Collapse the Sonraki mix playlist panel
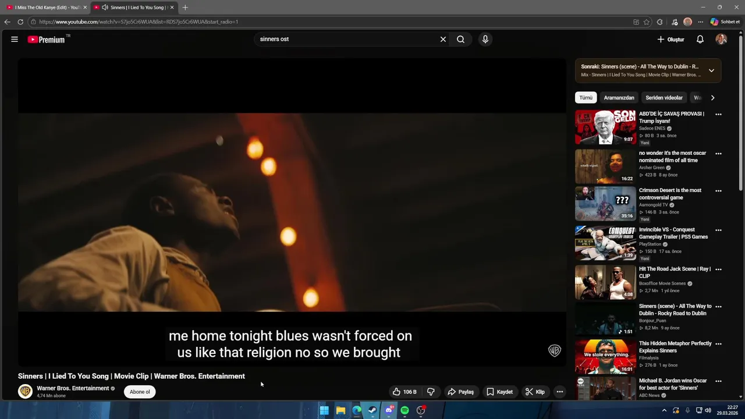The image size is (745, 419). pos(711,70)
